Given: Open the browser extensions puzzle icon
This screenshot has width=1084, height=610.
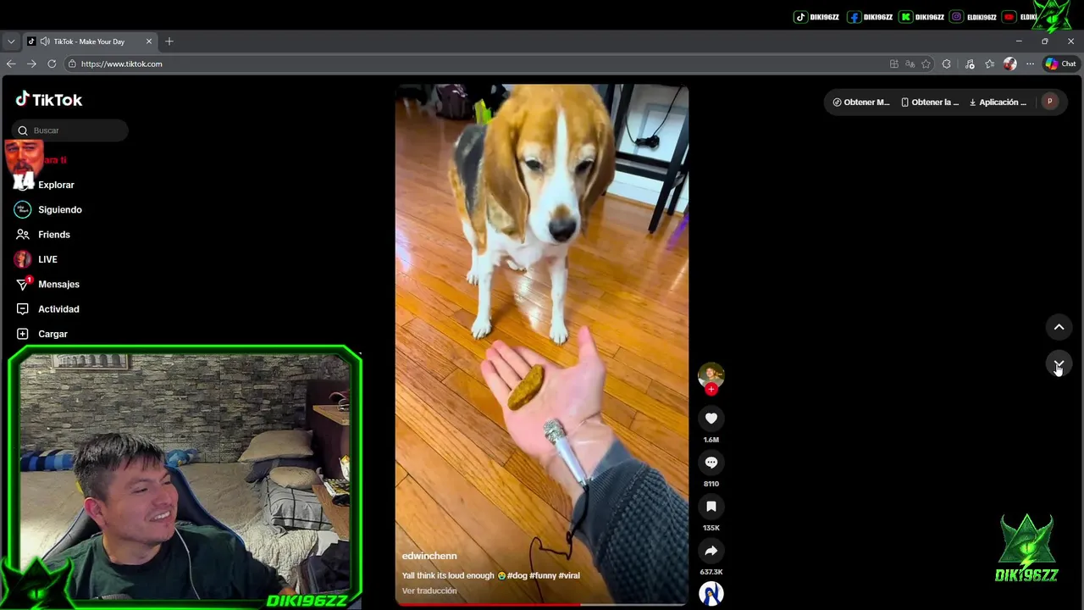Looking at the screenshot, I should [x=947, y=64].
